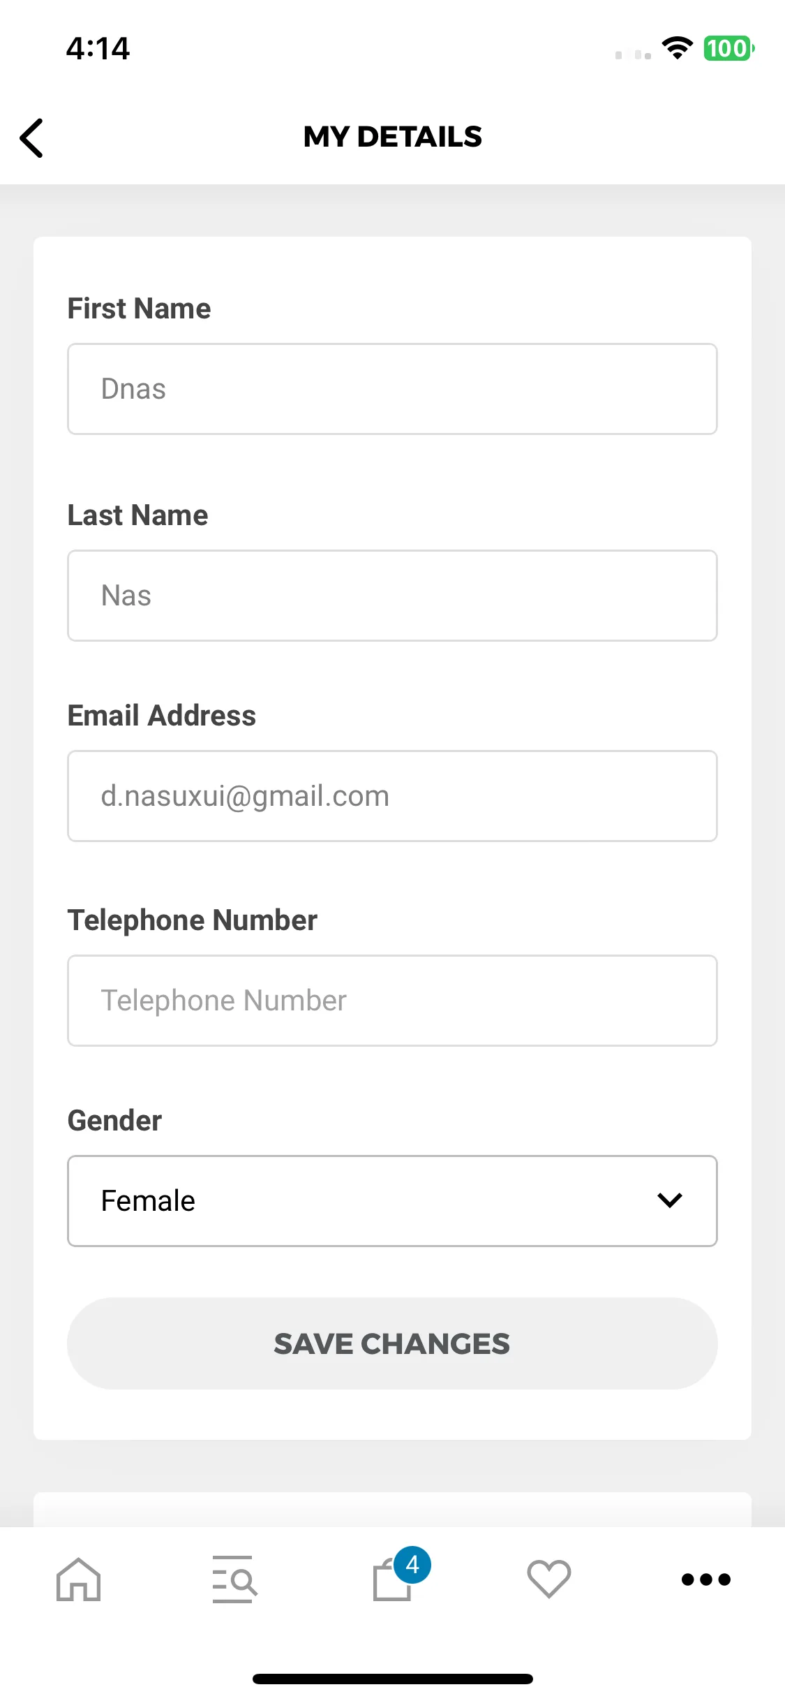Tap the Telephone Number input field
This screenshot has height=1701, width=785.
(x=392, y=1001)
